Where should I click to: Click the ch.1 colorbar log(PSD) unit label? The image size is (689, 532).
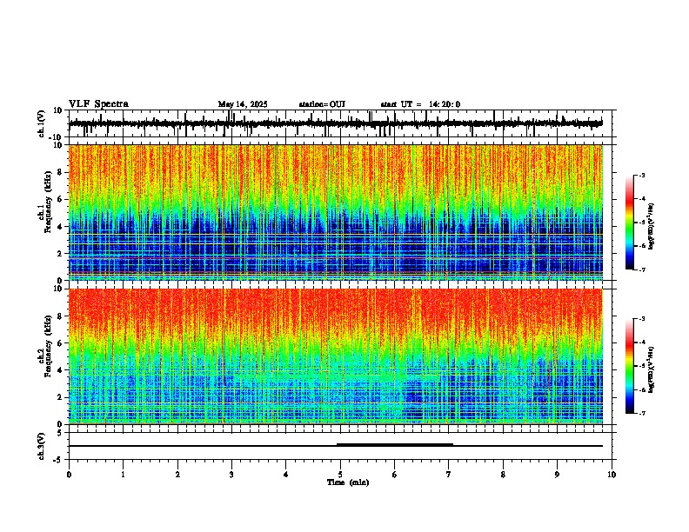coord(652,227)
